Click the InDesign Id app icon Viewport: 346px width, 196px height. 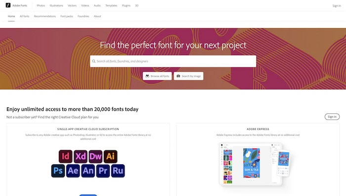pos(66,156)
